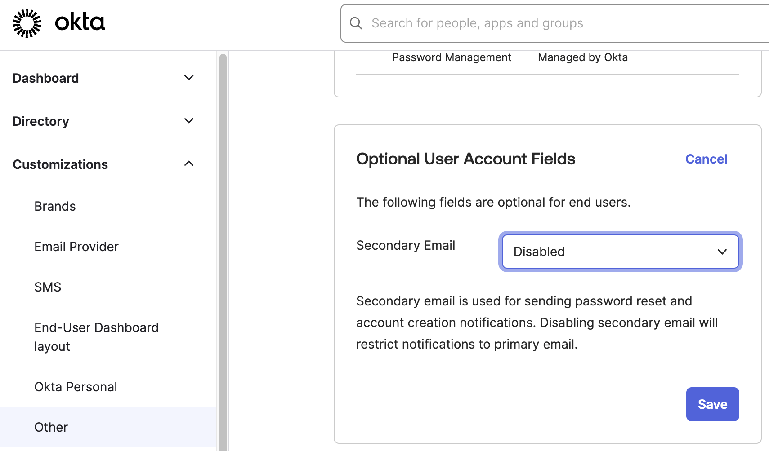769x451 pixels.
Task: Select Other in the sidebar
Action: 51,427
